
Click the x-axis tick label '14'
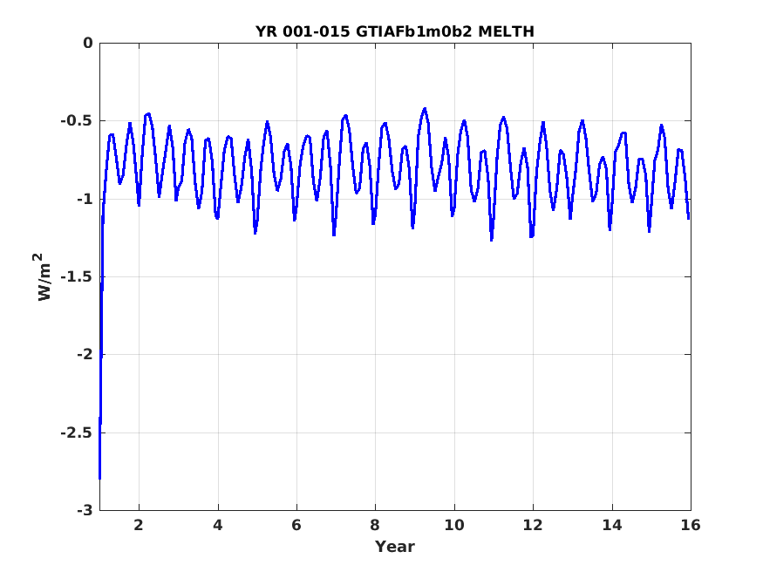coord(611,525)
